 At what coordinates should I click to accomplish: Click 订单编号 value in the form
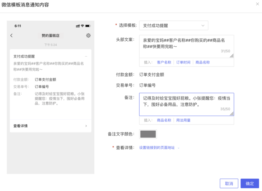(x=148, y=85)
